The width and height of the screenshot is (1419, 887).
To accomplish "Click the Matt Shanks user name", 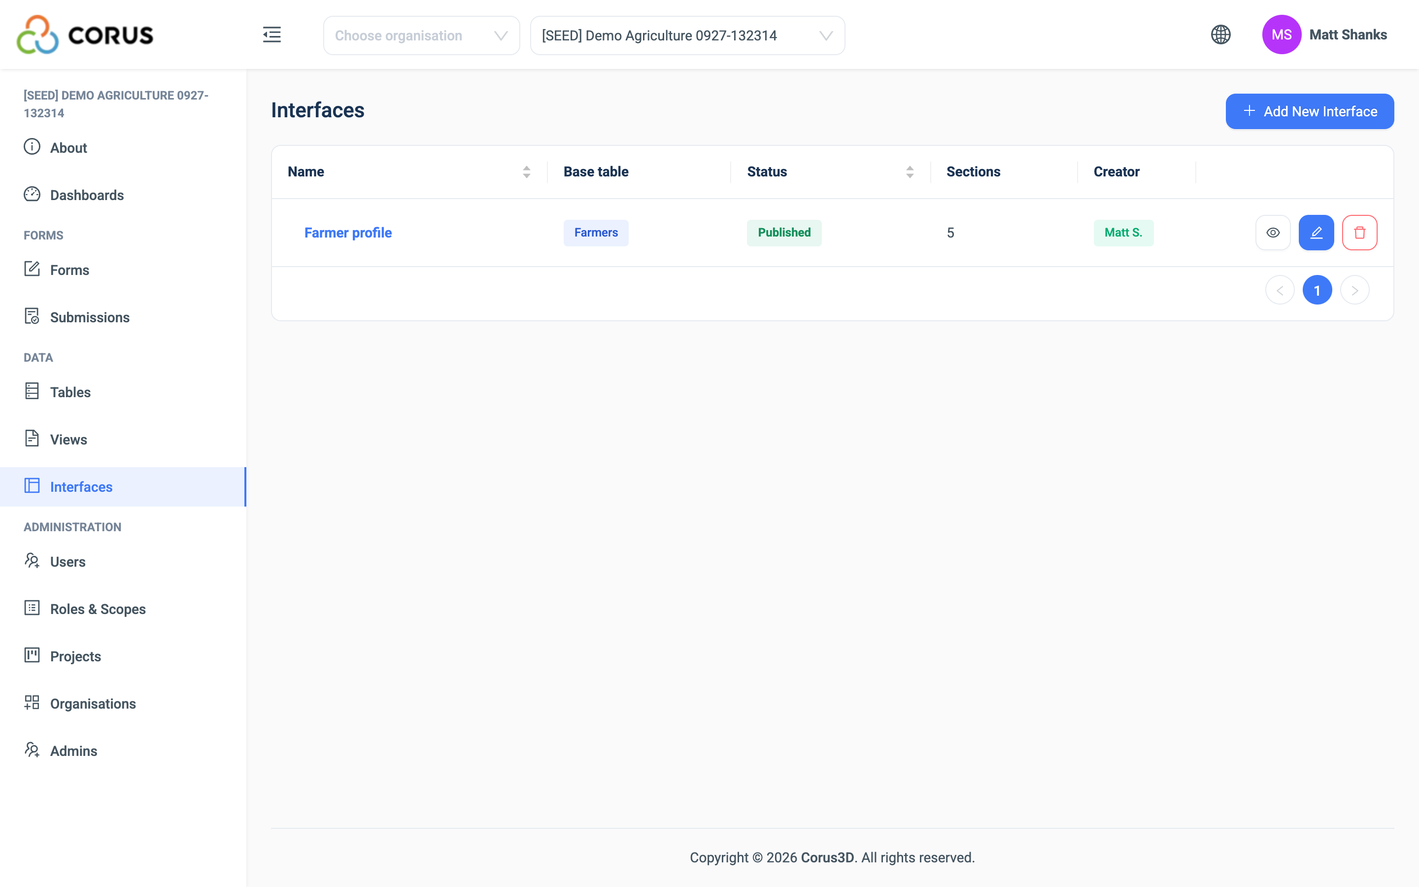I will pos(1348,34).
